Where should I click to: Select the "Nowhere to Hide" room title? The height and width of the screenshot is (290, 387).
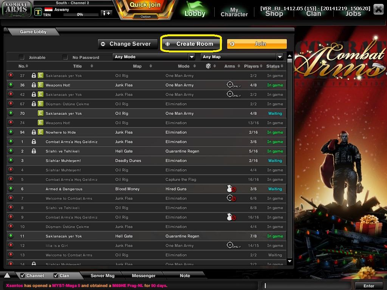click(61, 133)
